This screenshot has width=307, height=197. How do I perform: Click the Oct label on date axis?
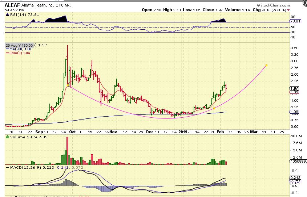point(72,132)
